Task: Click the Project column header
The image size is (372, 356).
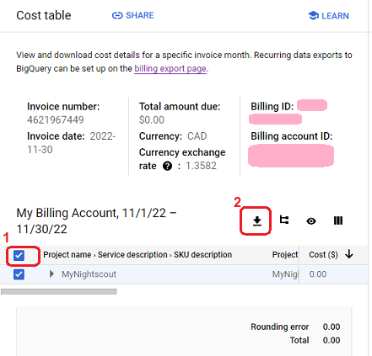Action: pos(285,254)
